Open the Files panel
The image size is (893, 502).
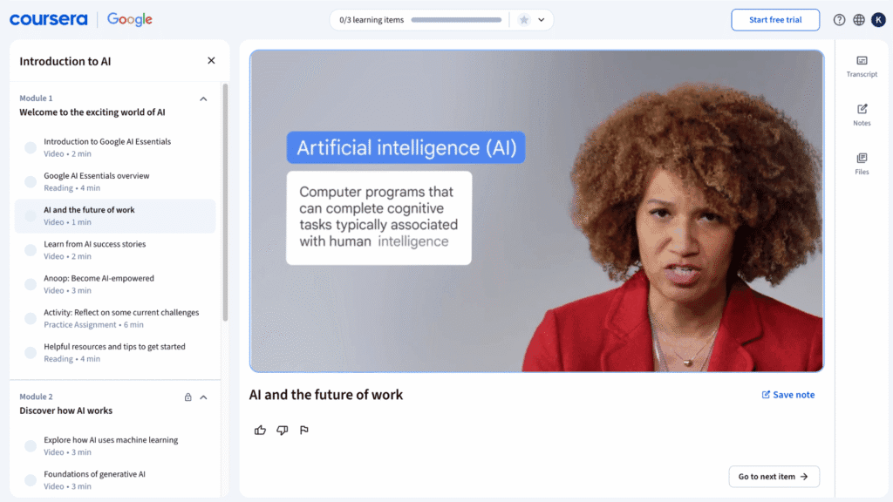862,164
